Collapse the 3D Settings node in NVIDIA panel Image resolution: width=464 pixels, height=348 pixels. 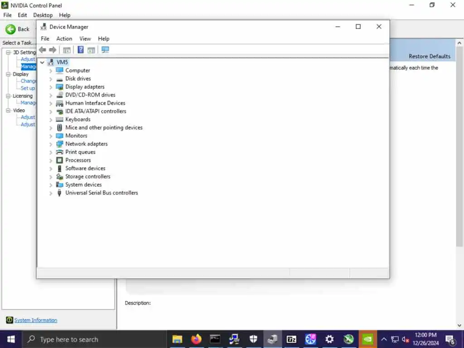[8, 53]
